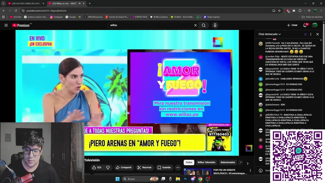Open the Todos los favoritos folder

pyautogui.click(x=312, y=17)
